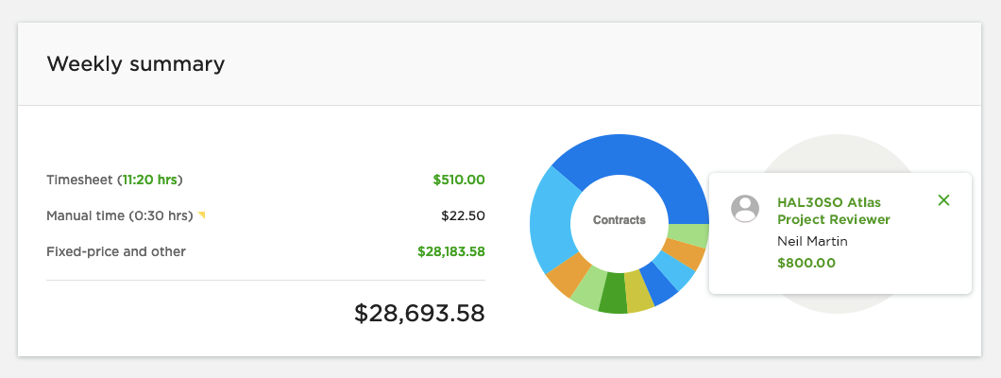Click the 11:20 hrs timesheet link
1001x378 pixels.
(x=152, y=180)
